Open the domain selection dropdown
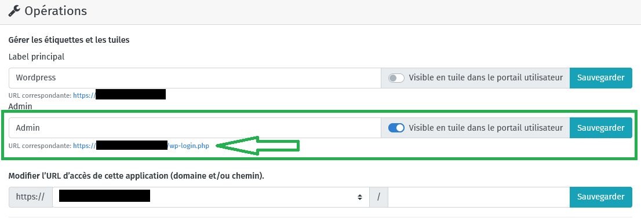The width and height of the screenshot is (641, 218). tap(211, 197)
